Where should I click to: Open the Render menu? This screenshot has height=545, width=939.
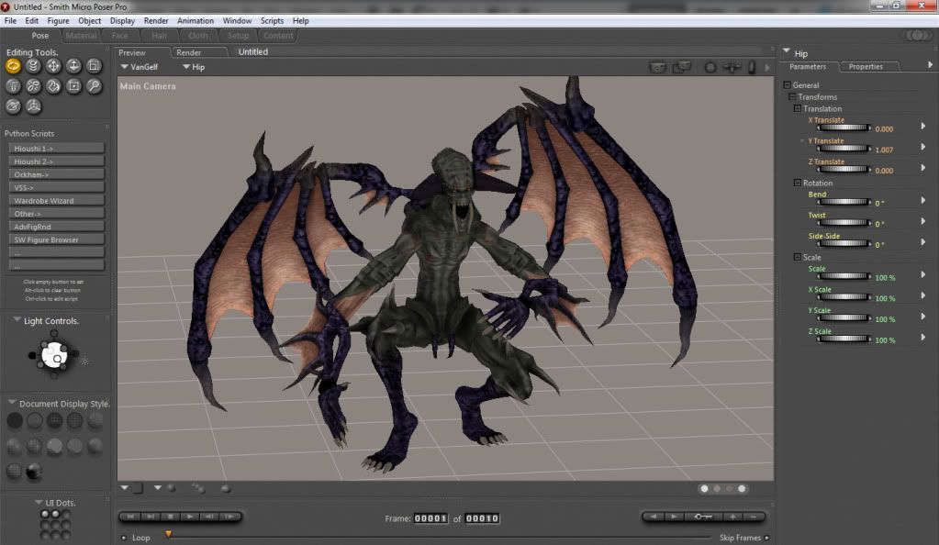click(x=155, y=20)
